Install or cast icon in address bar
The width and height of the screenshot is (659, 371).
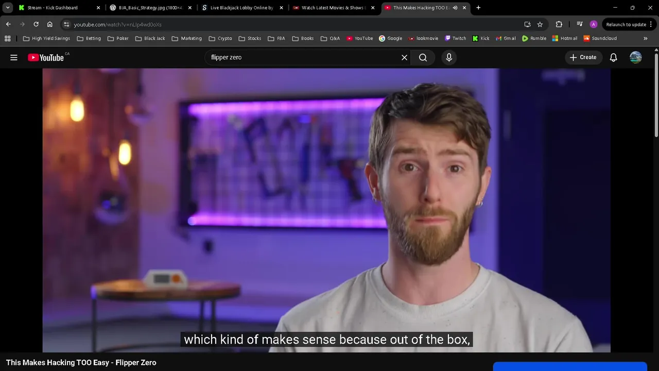pos(527,24)
